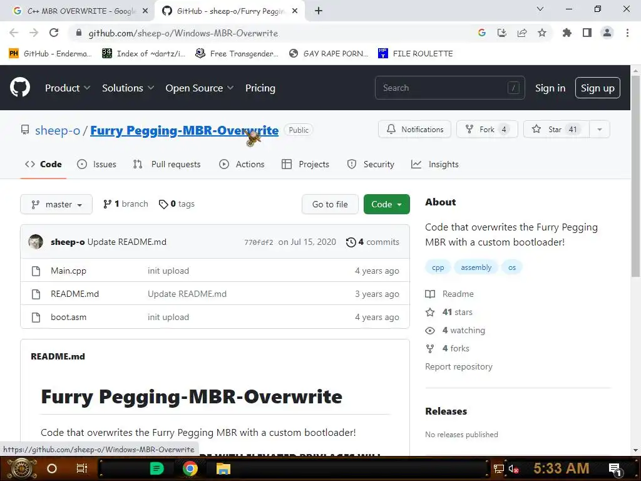Expand the dropdown arrow beside Star
The height and width of the screenshot is (481, 641).
pos(600,129)
